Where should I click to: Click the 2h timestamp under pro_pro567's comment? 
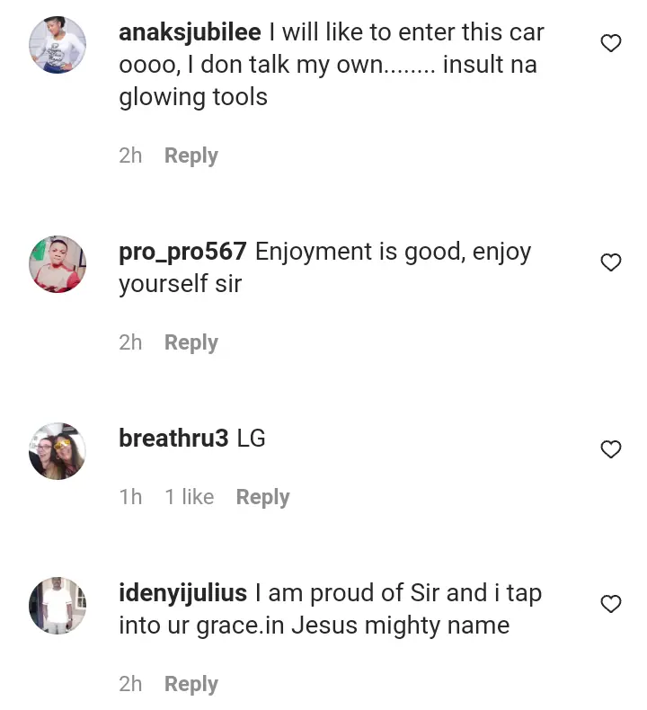pyautogui.click(x=130, y=342)
